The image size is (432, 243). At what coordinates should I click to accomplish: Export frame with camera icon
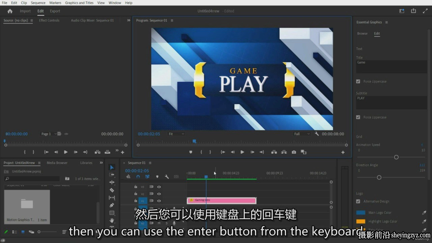pyautogui.click(x=294, y=152)
